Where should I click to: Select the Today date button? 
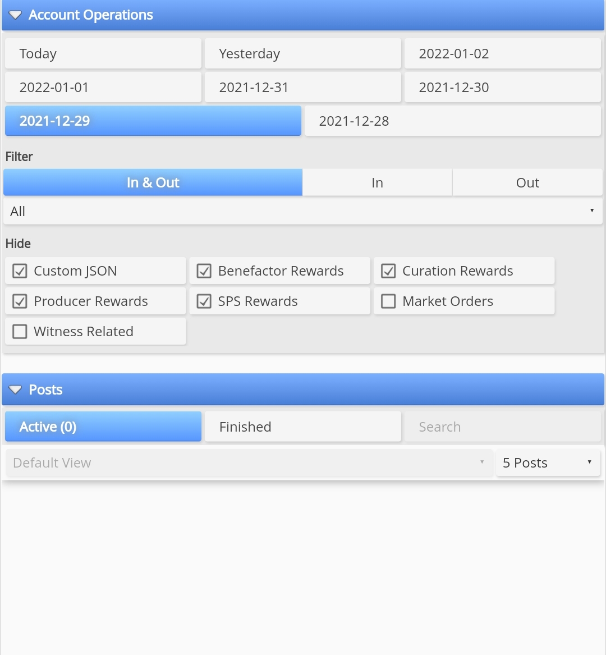tap(103, 53)
